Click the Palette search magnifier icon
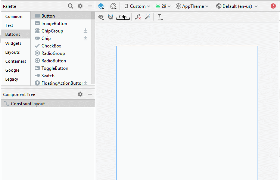Screen dimensions: 280x180 coord(71,6)
